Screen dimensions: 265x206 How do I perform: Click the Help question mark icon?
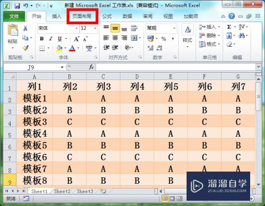pos(232,16)
